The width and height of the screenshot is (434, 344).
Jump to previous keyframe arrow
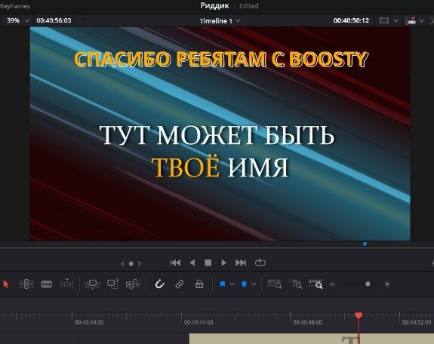[122, 264]
